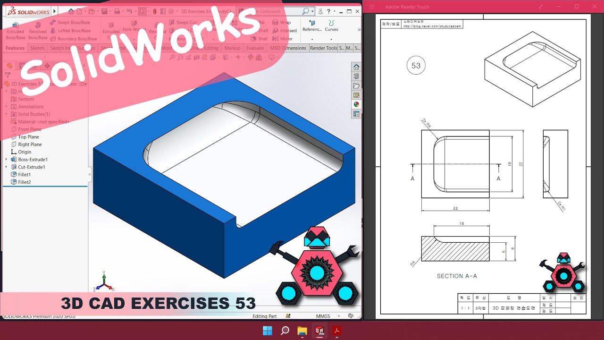Screen dimensions: 604x340
Task: Click the user login icon in SolidWorks
Action: coord(321,11)
